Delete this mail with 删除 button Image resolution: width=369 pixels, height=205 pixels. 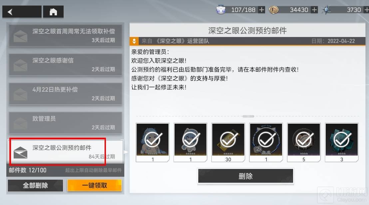tap(246, 176)
